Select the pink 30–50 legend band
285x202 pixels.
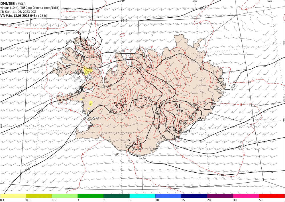(246, 196)
